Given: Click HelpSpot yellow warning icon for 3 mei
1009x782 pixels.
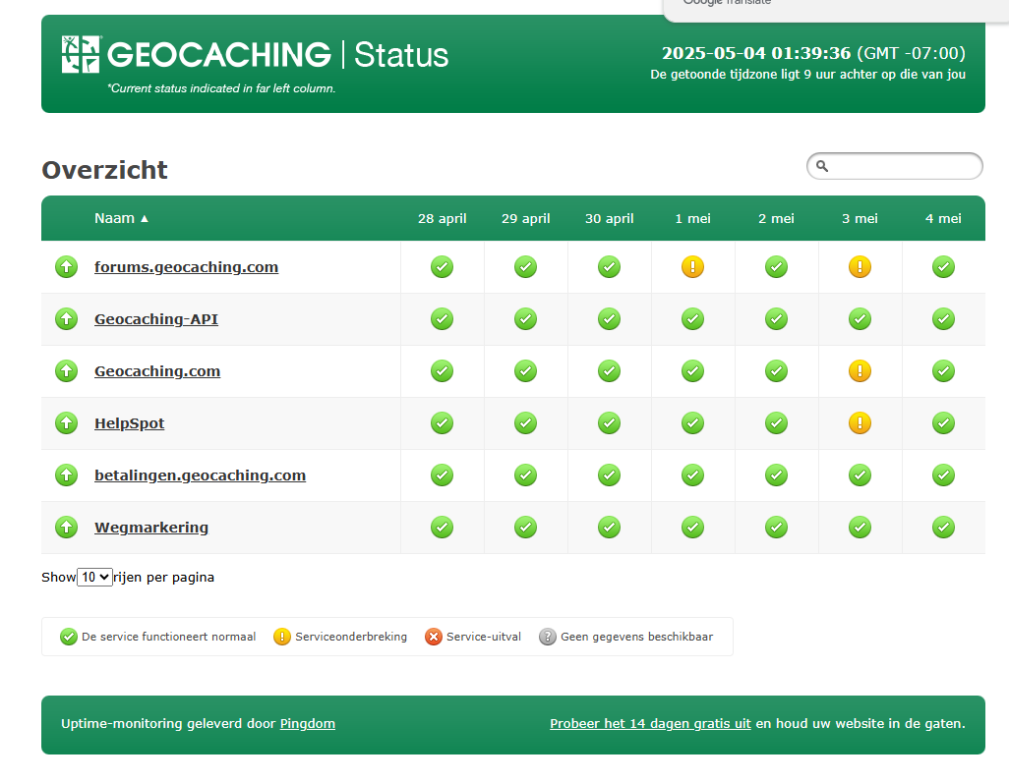Looking at the screenshot, I should (x=860, y=423).
